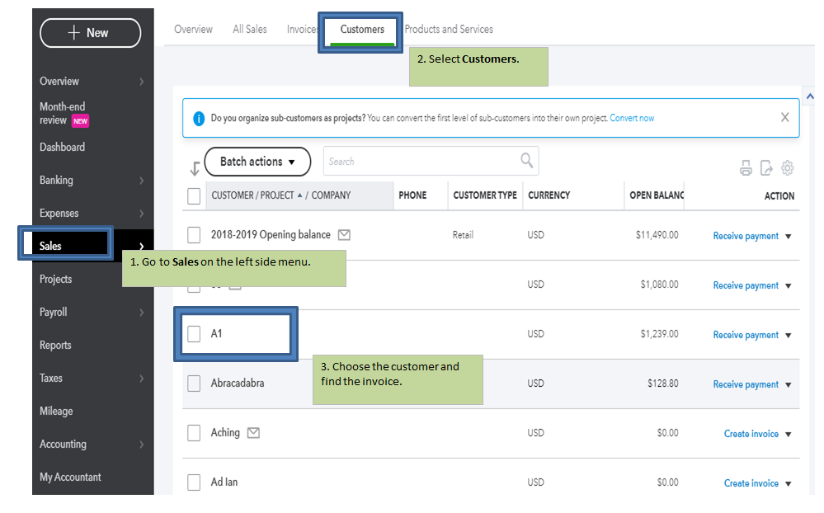This screenshot has width=824, height=513.
Task: Click envelope icon beside 2018-2019 Opening balance
Action: pos(344,235)
